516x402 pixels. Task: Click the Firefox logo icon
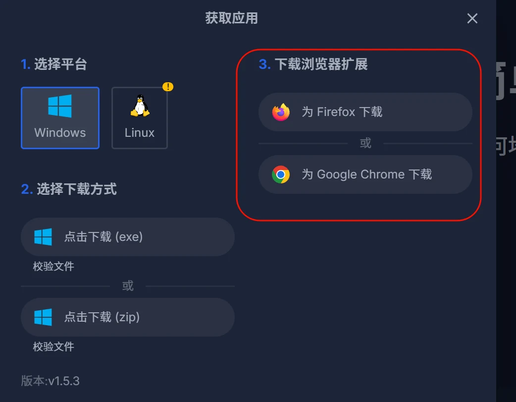click(281, 112)
